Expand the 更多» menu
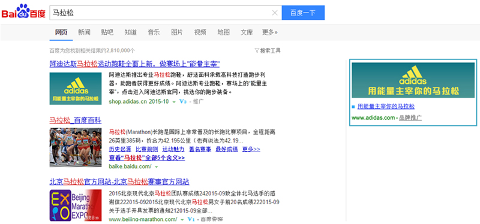Image resolution: width=480 pixels, height=224 pixels. 269,32
